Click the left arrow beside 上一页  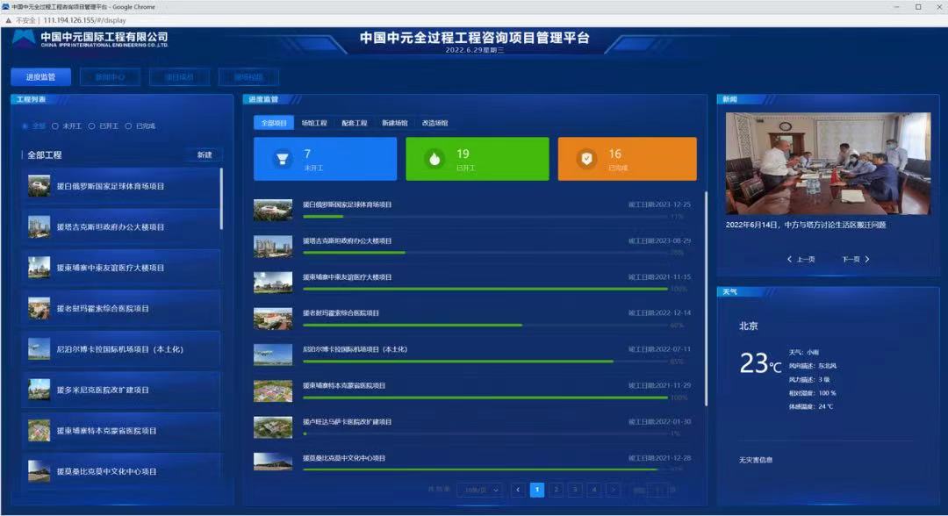coord(789,260)
